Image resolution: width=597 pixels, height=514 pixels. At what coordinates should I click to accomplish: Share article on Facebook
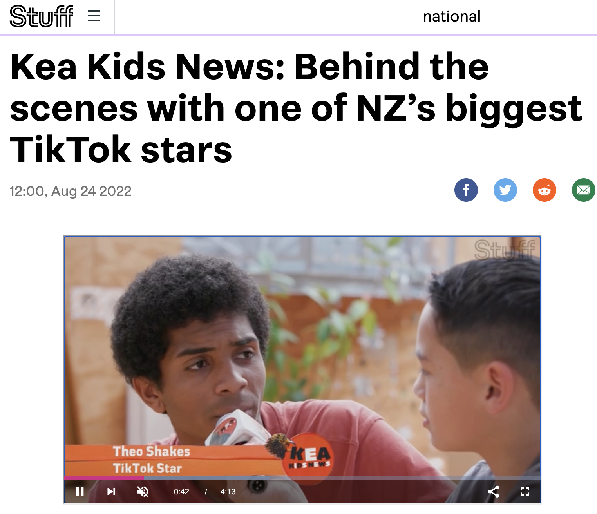(x=466, y=190)
